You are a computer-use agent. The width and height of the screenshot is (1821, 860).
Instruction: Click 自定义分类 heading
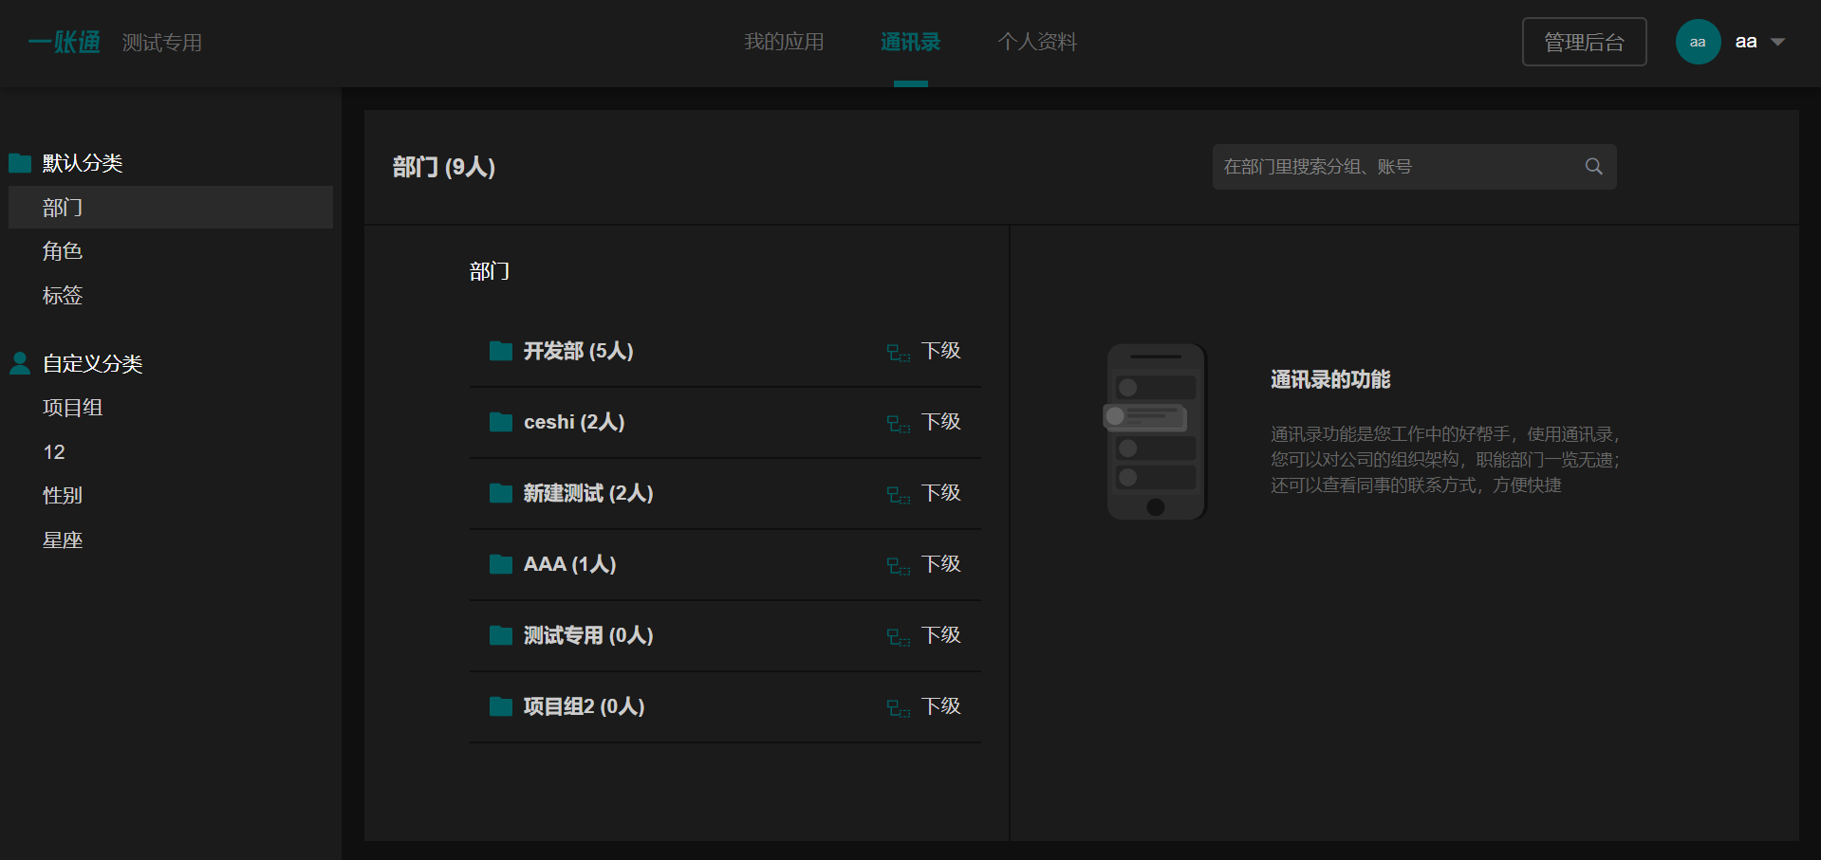click(92, 363)
